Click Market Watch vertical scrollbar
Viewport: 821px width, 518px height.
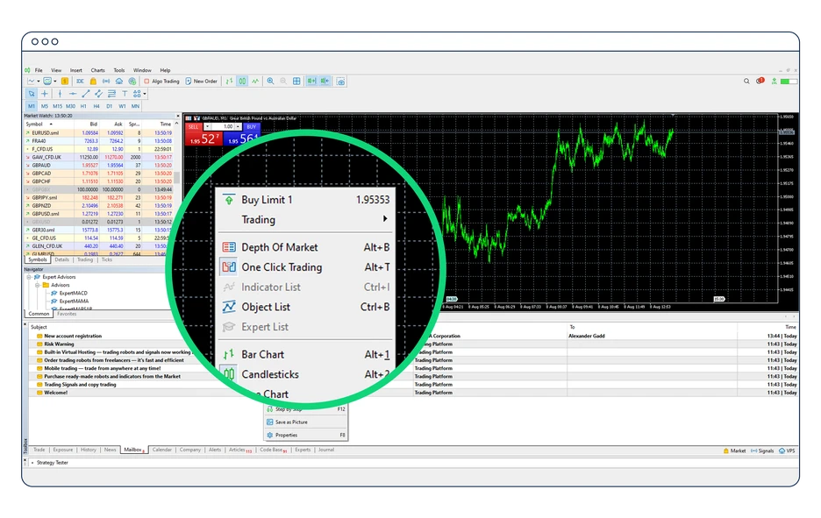coord(177,178)
